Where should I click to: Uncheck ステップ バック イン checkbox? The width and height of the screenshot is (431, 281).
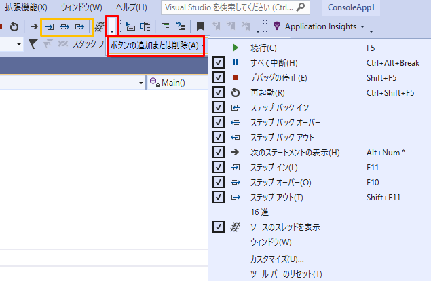pyautogui.click(x=219, y=107)
